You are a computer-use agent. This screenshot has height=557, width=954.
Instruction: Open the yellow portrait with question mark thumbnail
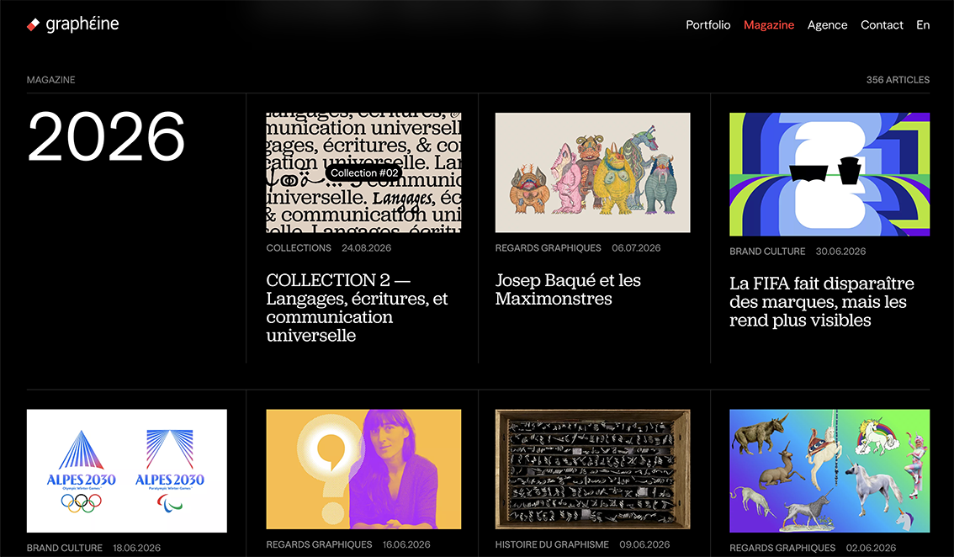(363, 469)
